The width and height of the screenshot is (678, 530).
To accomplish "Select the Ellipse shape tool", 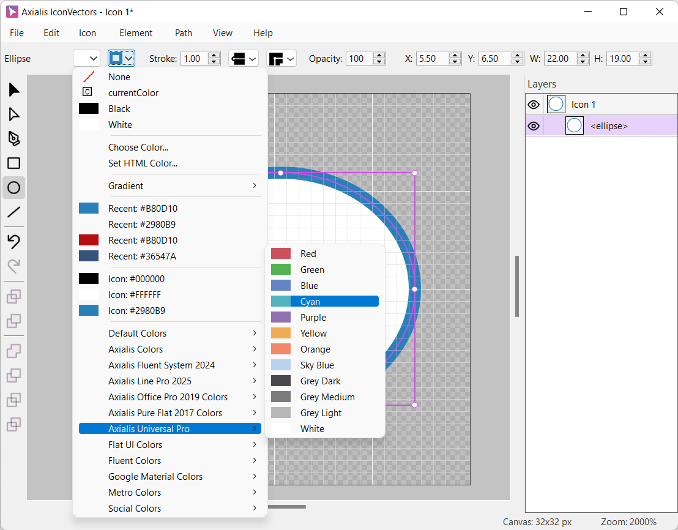I will pyautogui.click(x=13, y=188).
